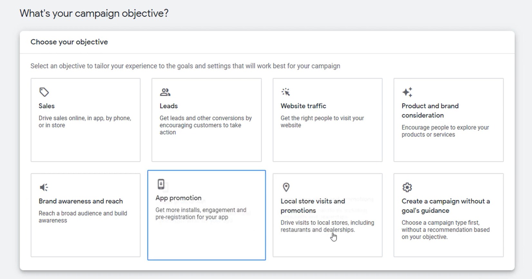Choose Brand awareness and reach title
Viewport: 532px width, 279px height.
[81, 201]
